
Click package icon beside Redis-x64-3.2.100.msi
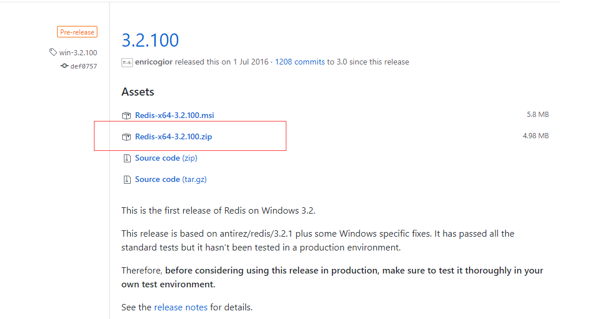tap(126, 116)
